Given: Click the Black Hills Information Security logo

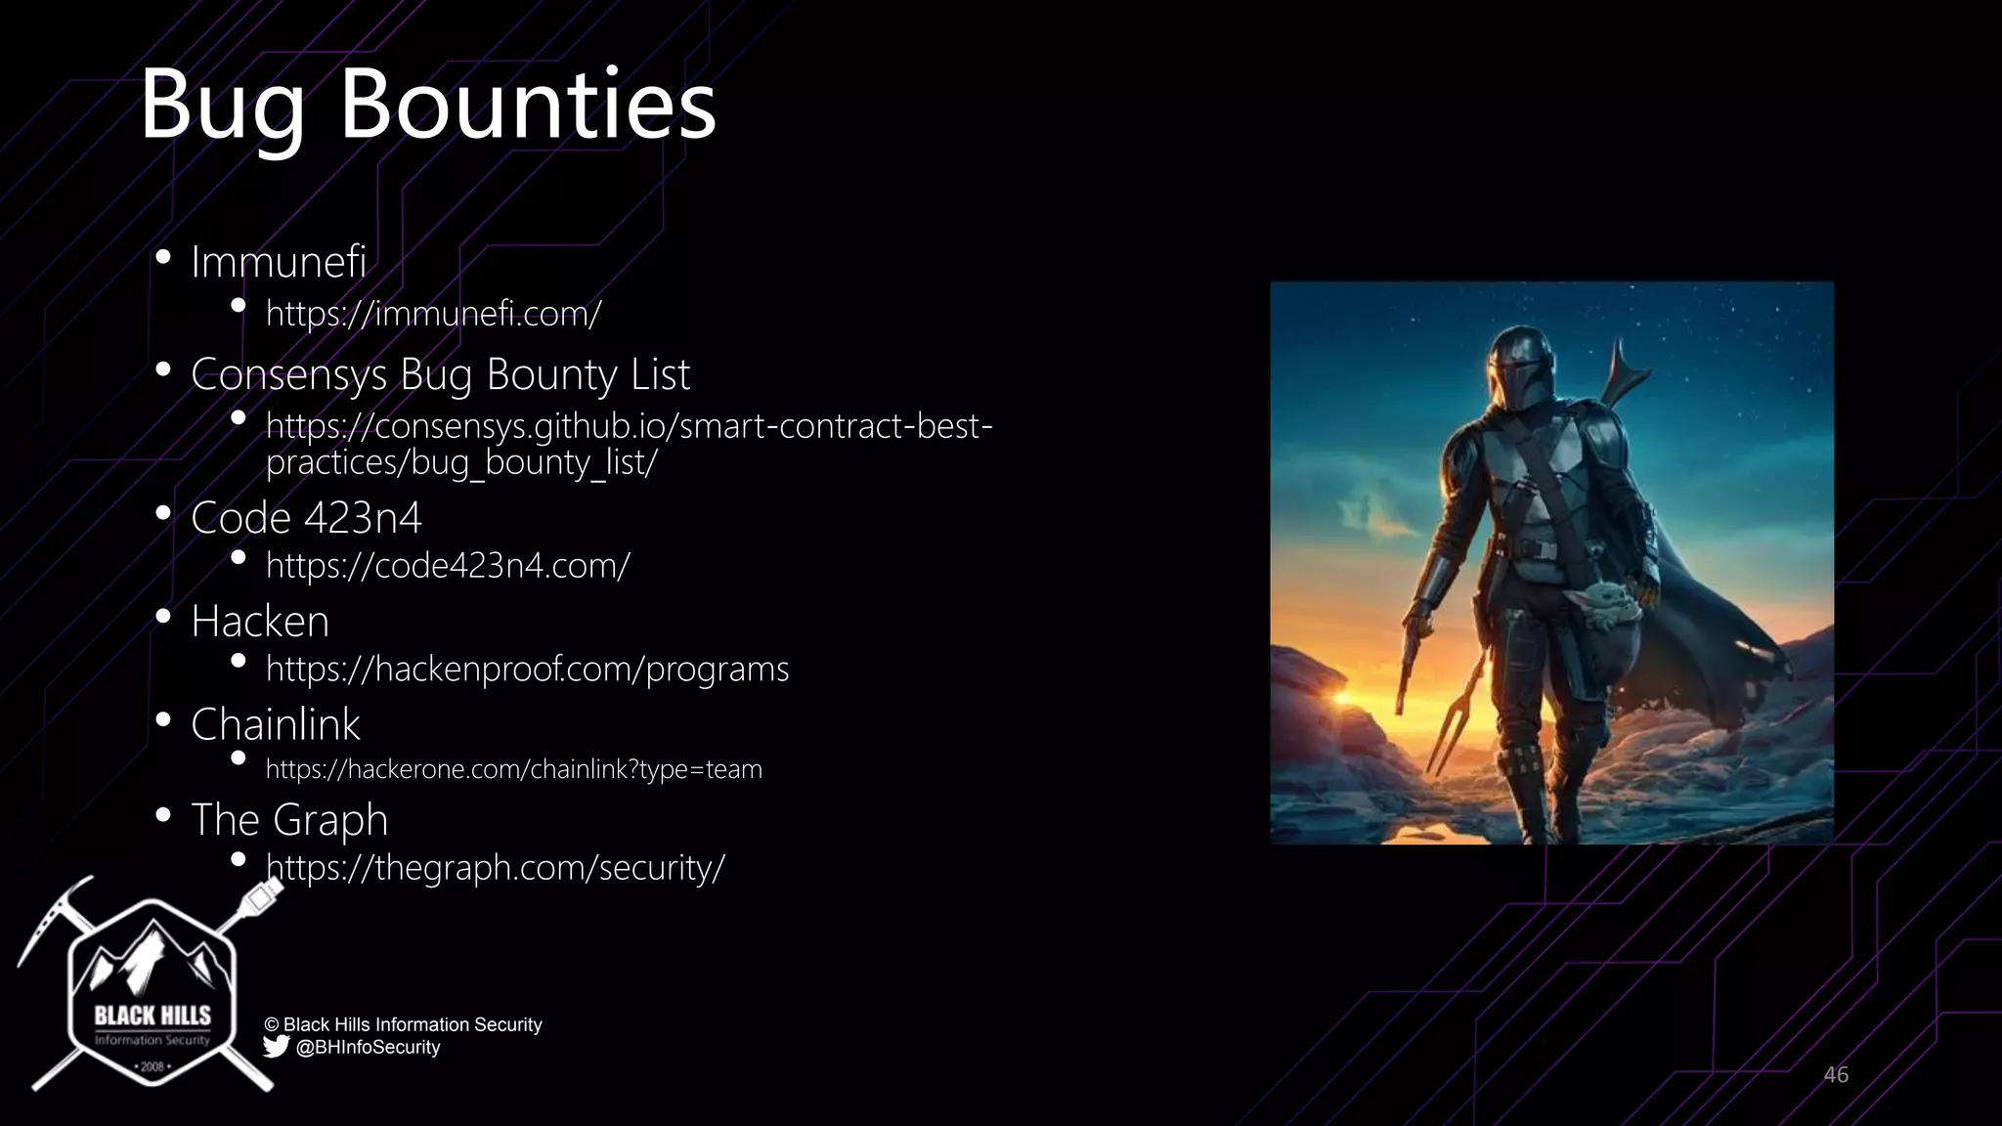Looking at the screenshot, I should [x=152, y=984].
